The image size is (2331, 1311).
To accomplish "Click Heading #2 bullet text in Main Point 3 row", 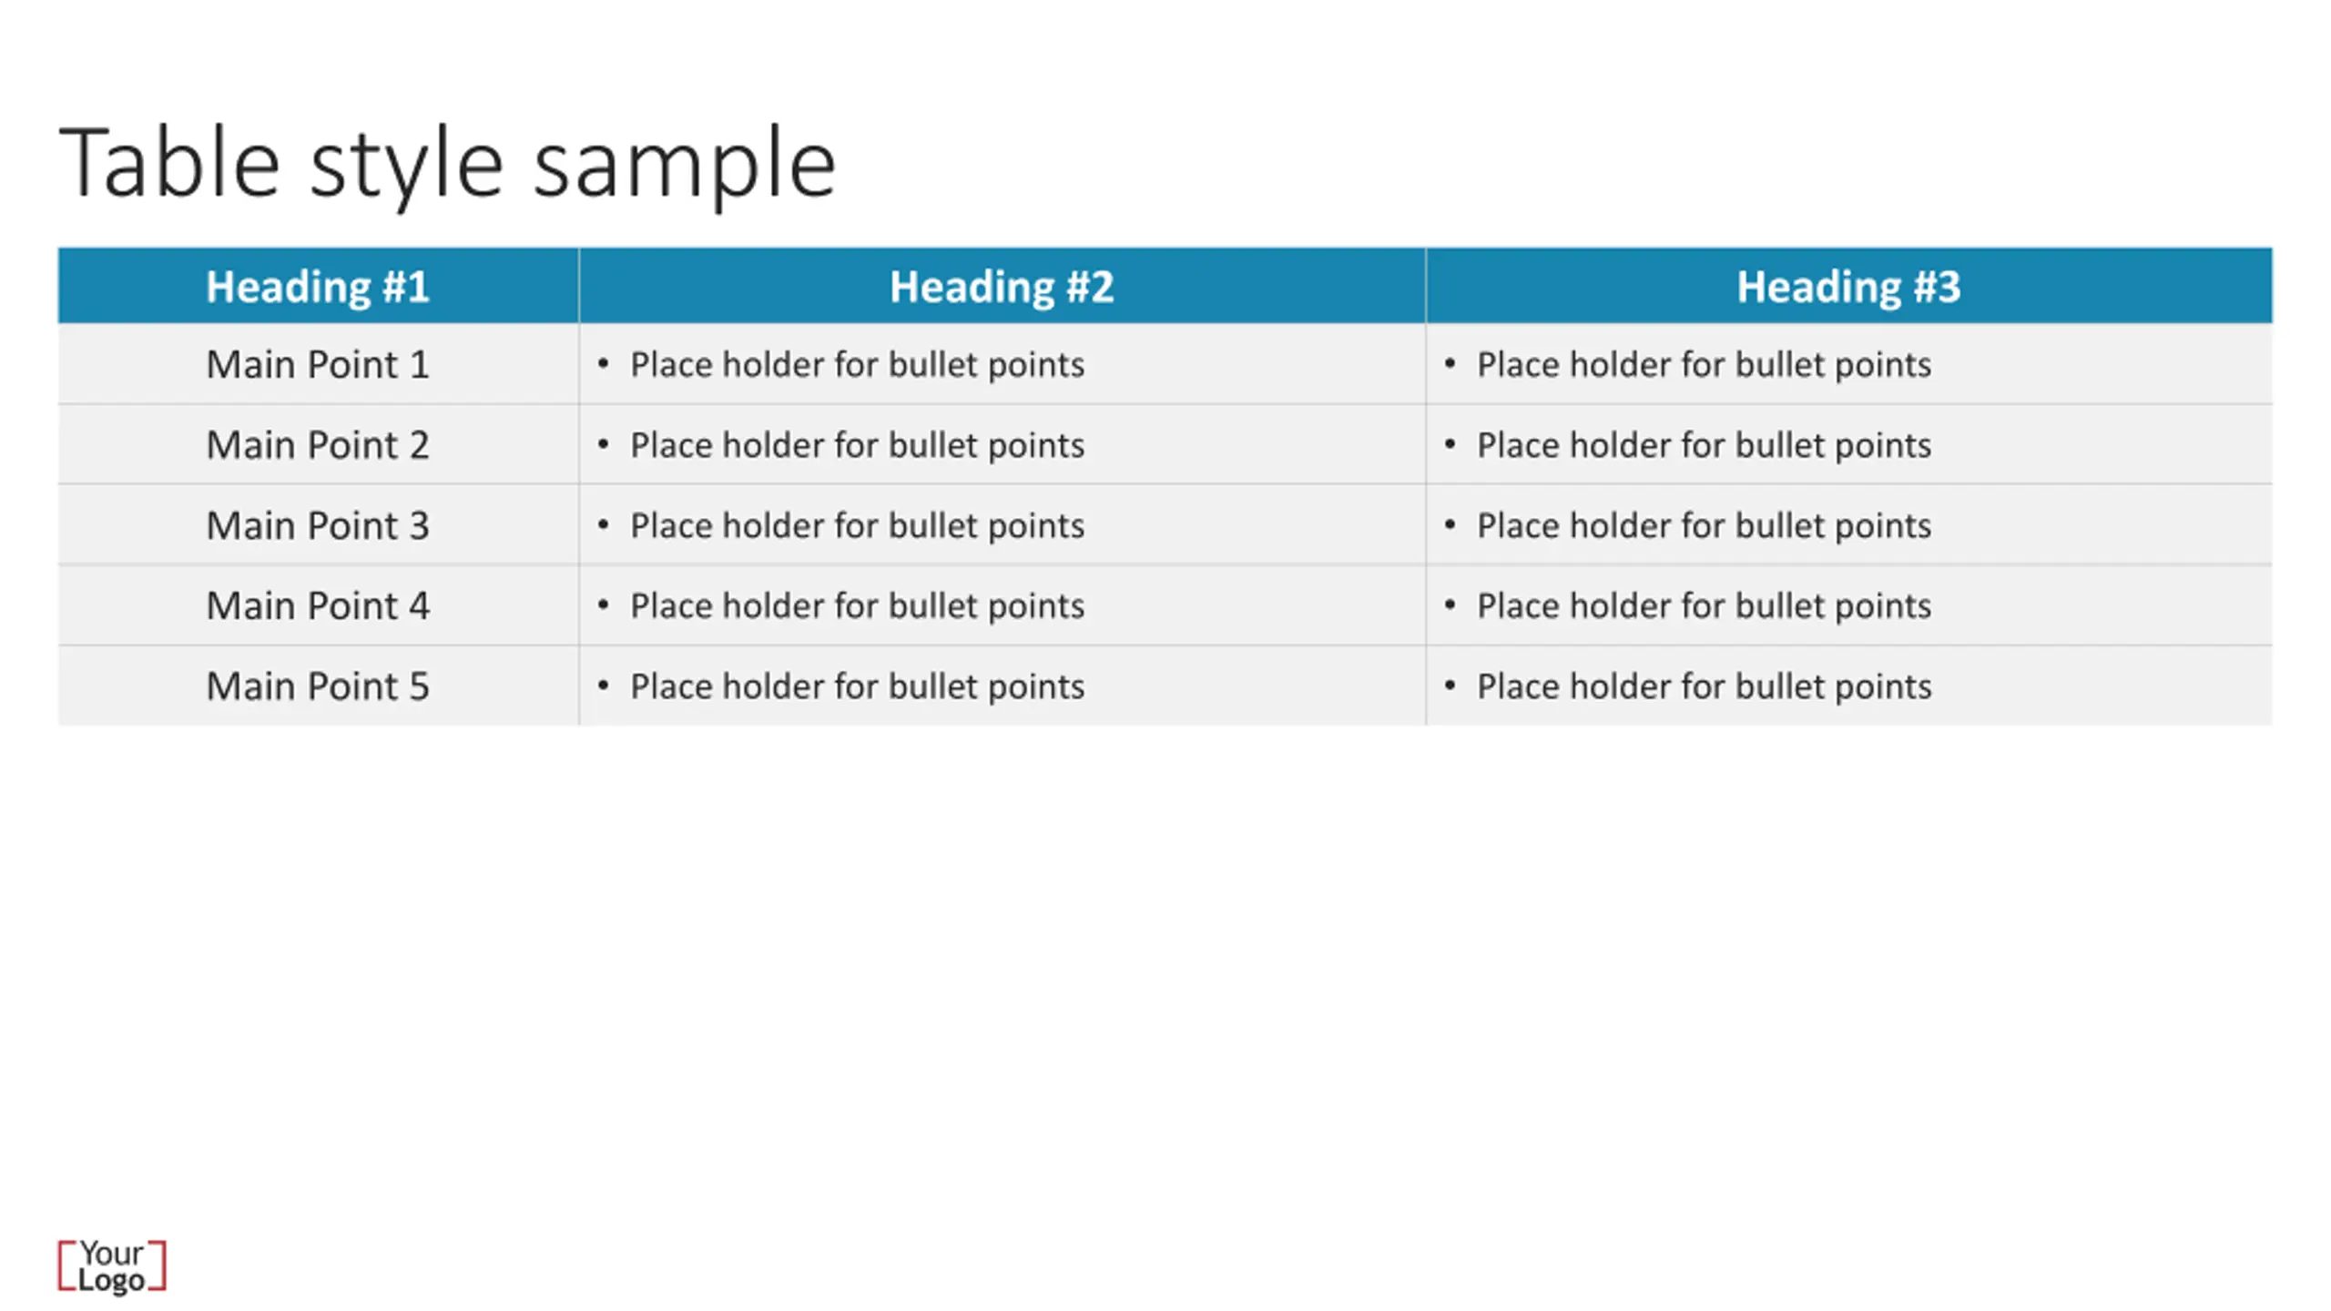I will click(x=857, y=525).
